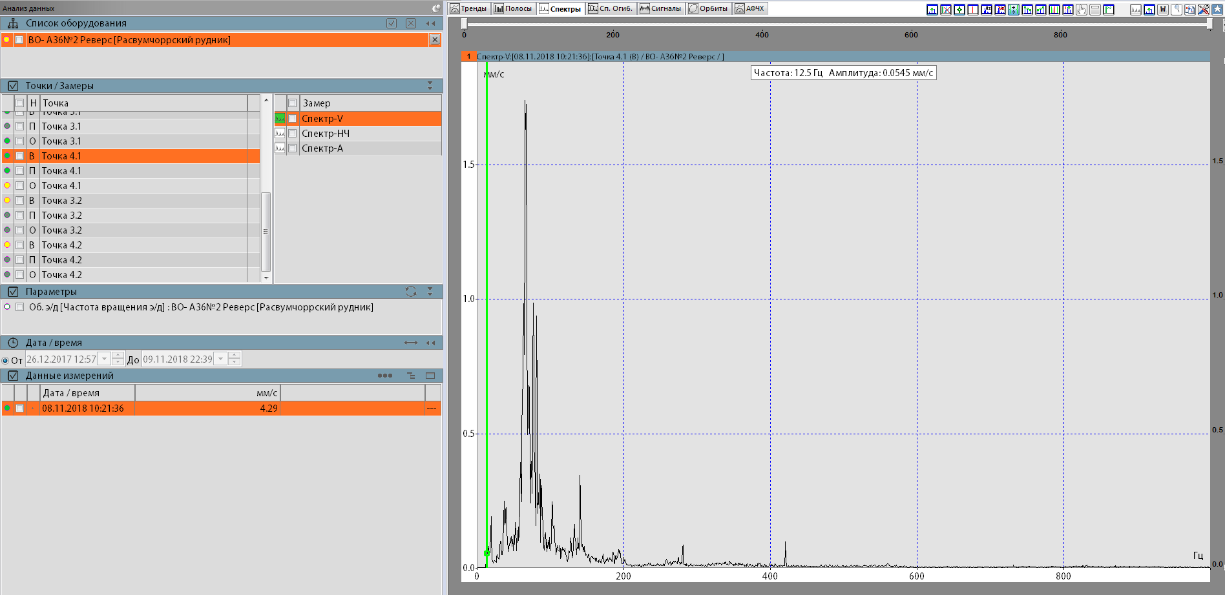Open the До date dropdown
Screen dimensions: 1225x595
[x=221, y=359]
